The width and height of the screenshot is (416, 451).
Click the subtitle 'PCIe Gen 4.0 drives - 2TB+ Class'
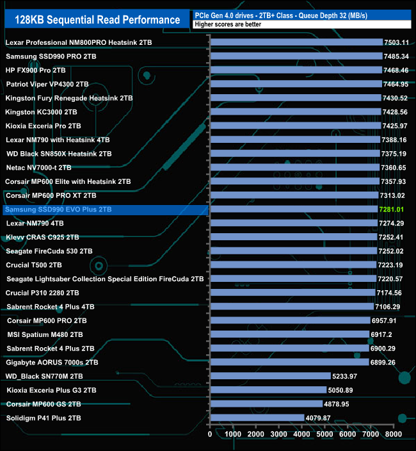244,15
